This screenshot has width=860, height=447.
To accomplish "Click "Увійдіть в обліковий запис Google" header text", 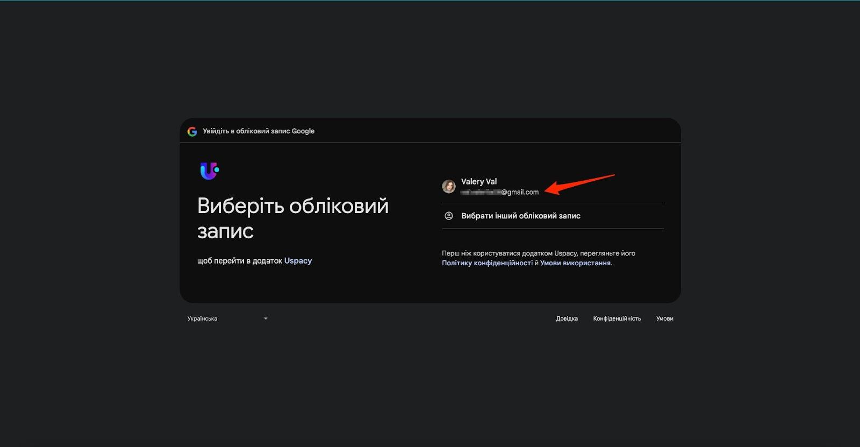I will click(259, 131).
